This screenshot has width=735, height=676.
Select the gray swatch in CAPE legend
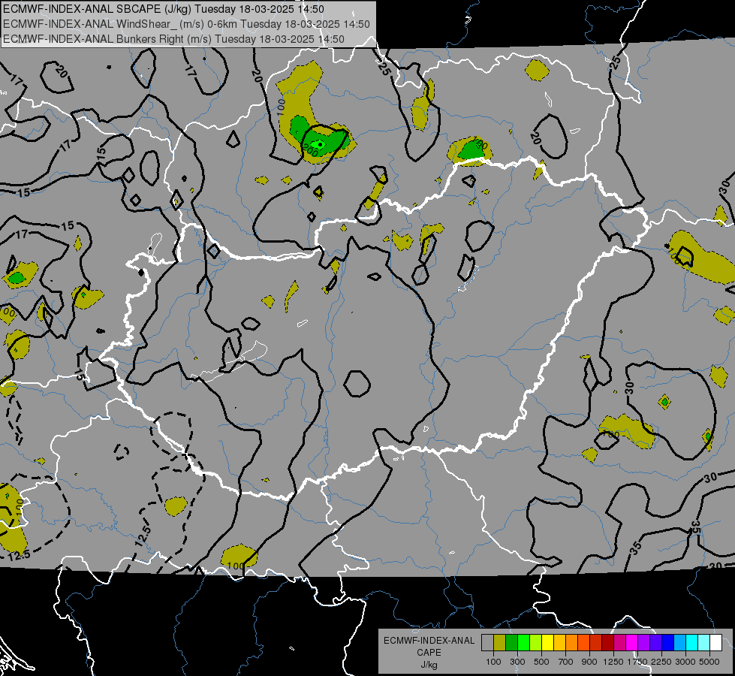(x=487, y=643)
